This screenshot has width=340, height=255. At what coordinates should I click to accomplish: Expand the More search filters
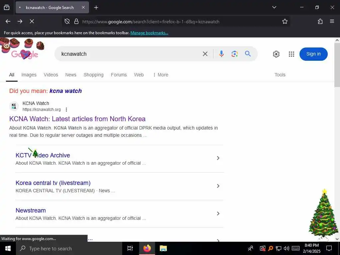160,75
